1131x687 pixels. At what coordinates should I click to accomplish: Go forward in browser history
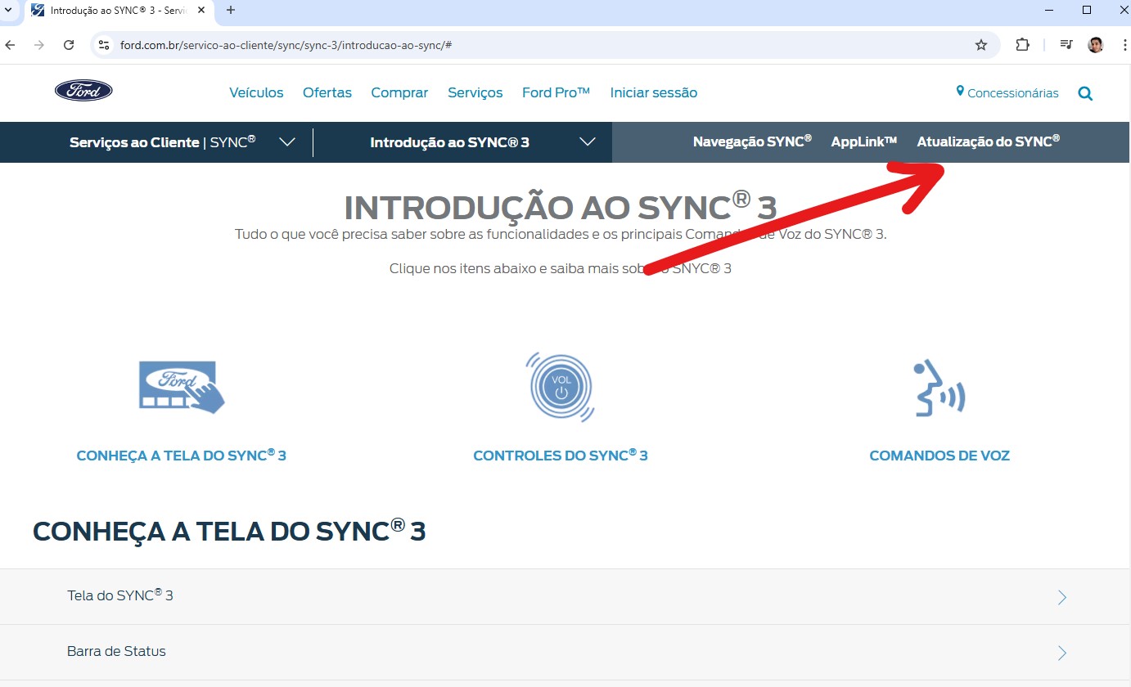(x=39, y=45)
